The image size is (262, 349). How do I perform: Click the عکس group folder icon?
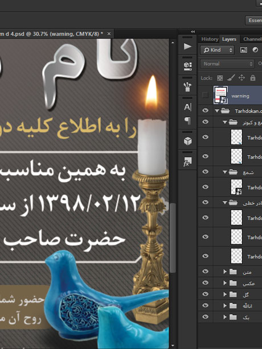click(x=233, y=282)
